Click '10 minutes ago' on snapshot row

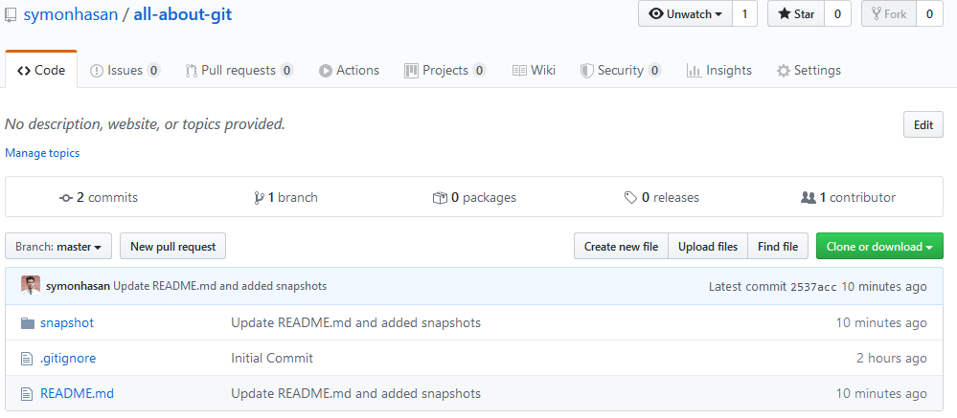(x=881, y=322)
